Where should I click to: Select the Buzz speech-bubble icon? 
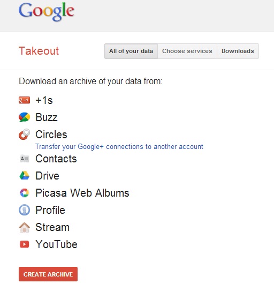tap(24, 117)
